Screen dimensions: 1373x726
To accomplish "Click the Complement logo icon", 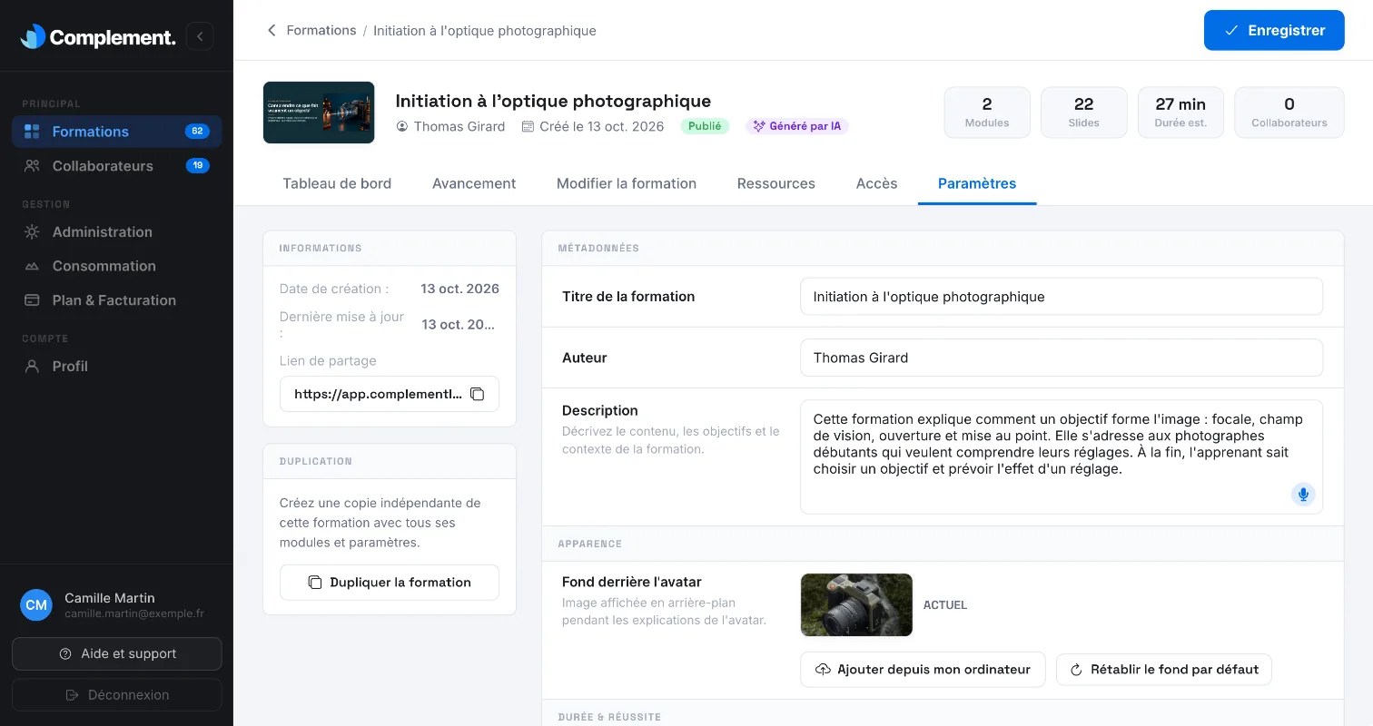I will (33, 36).
